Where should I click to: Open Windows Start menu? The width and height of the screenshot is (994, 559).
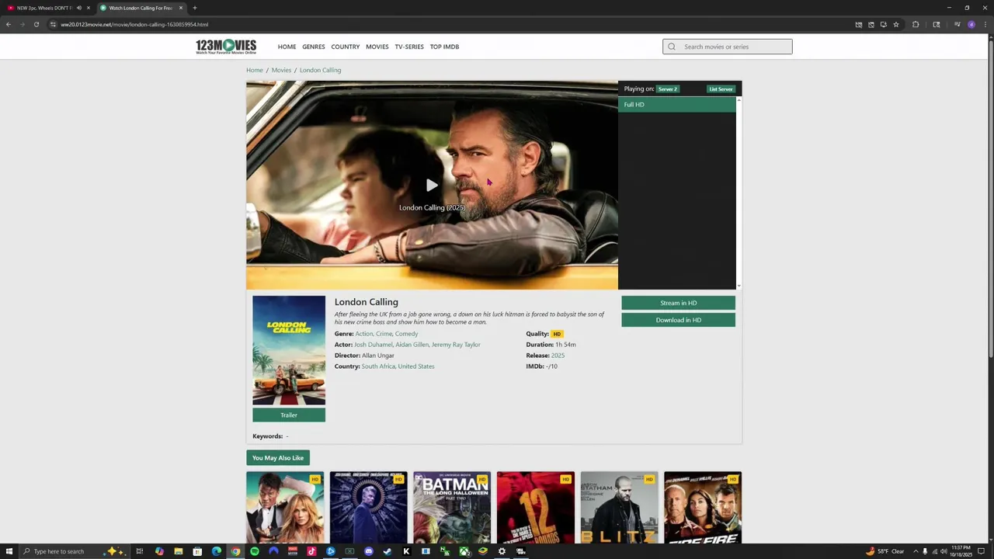point(9,551)
